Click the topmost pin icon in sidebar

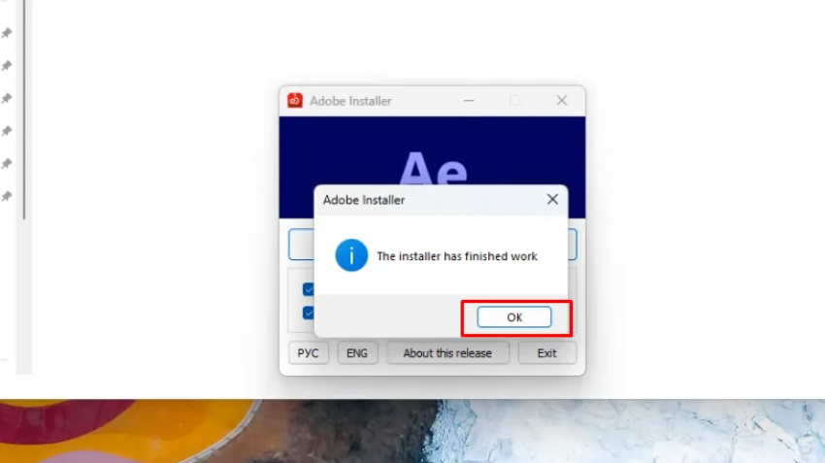[7, 33]
